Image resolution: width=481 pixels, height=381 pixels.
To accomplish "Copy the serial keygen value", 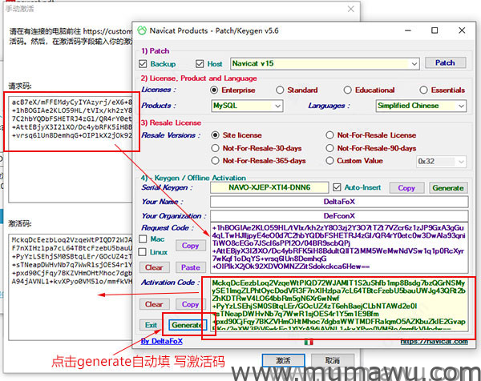I will pos(406,188).
